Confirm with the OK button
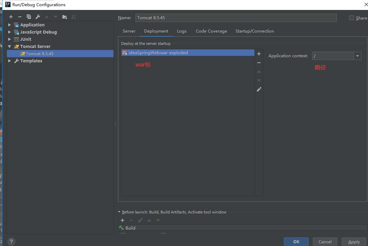 (296, 242)
